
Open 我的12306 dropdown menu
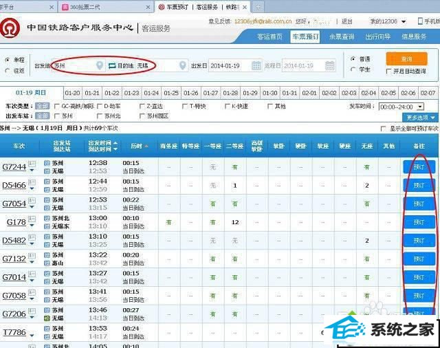pos(388,21)
